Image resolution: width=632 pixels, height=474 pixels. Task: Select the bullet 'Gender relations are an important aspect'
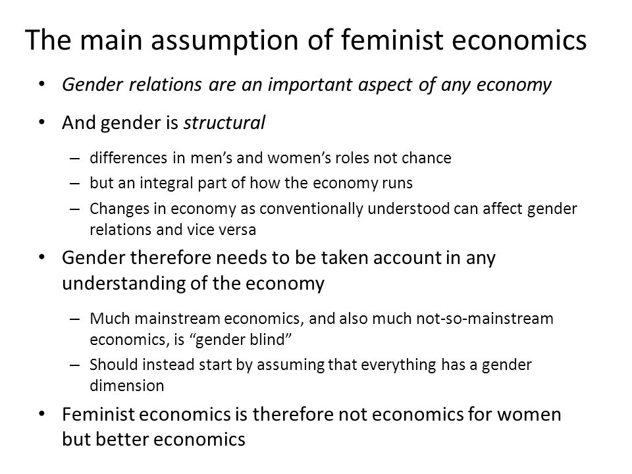coord(307,85)
